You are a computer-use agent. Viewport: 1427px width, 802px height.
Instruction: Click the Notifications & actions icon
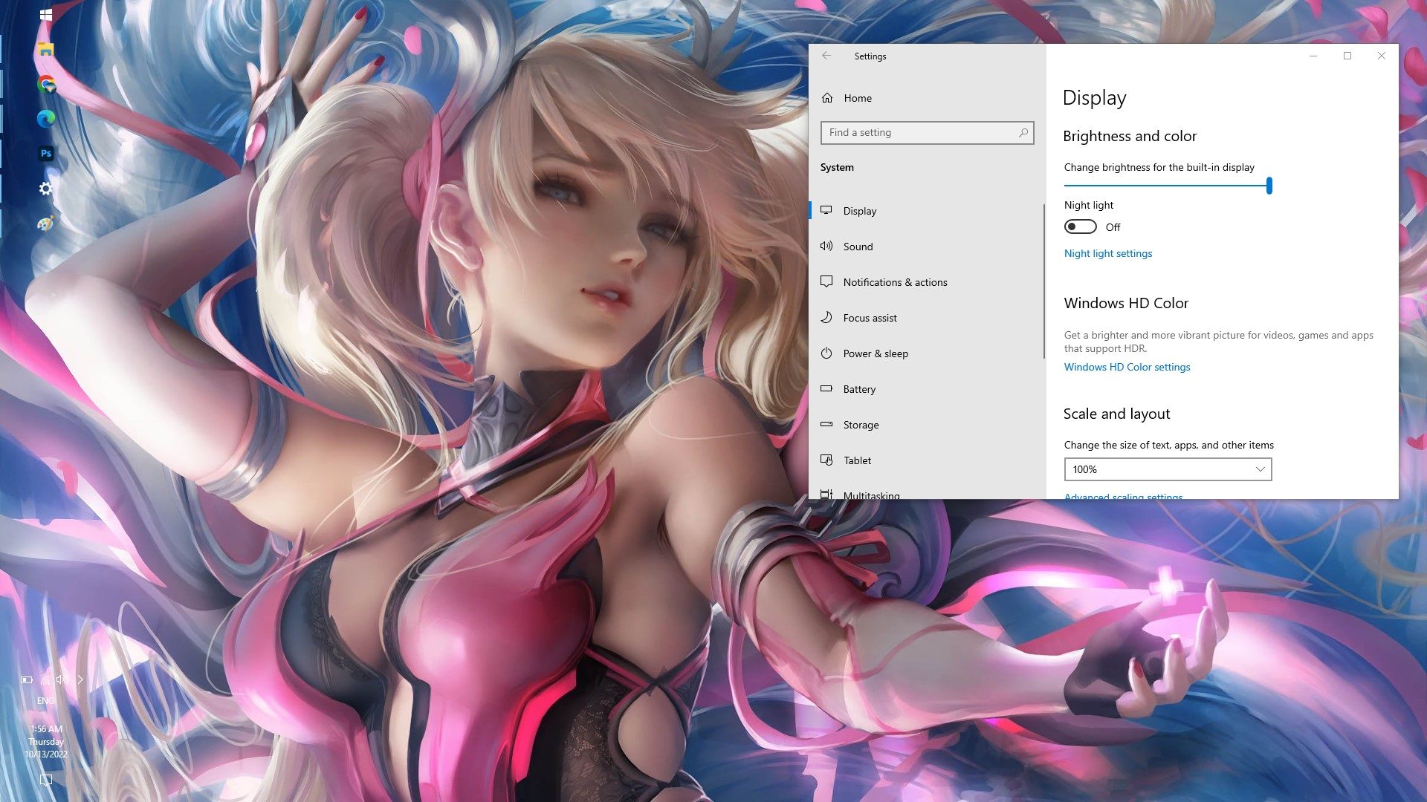coord(826,281)
